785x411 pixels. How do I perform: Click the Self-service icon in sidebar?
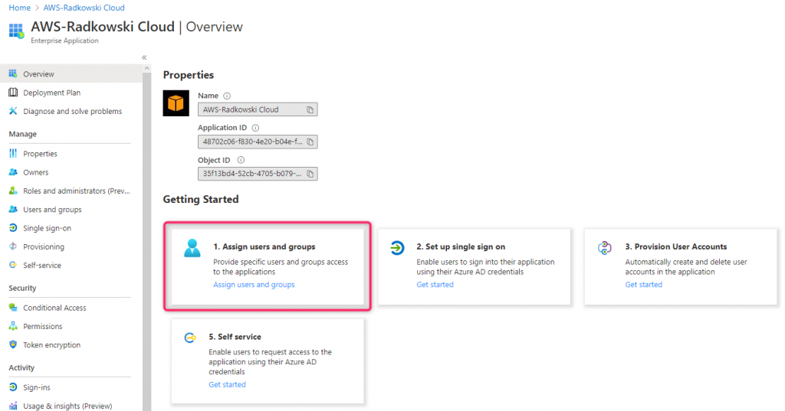point(13,265)
